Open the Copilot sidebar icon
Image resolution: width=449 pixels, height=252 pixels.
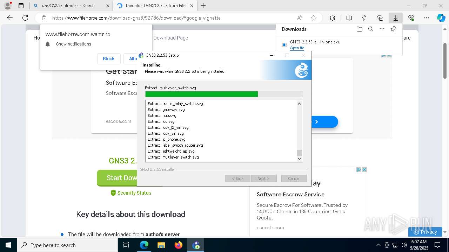click(441, 18)
